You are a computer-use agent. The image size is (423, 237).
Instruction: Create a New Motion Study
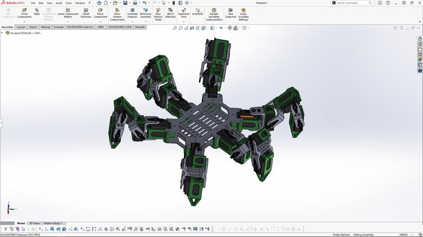[x=158, y=15]
